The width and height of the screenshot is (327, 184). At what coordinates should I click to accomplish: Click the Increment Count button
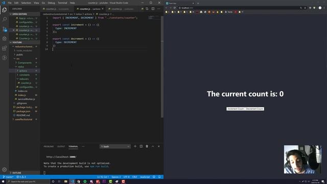pos(236,109)
